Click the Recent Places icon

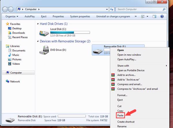[x=10, y=37]
